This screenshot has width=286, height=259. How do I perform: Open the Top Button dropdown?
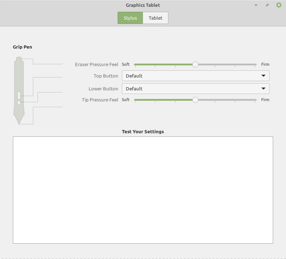click(x=196, y=76)
